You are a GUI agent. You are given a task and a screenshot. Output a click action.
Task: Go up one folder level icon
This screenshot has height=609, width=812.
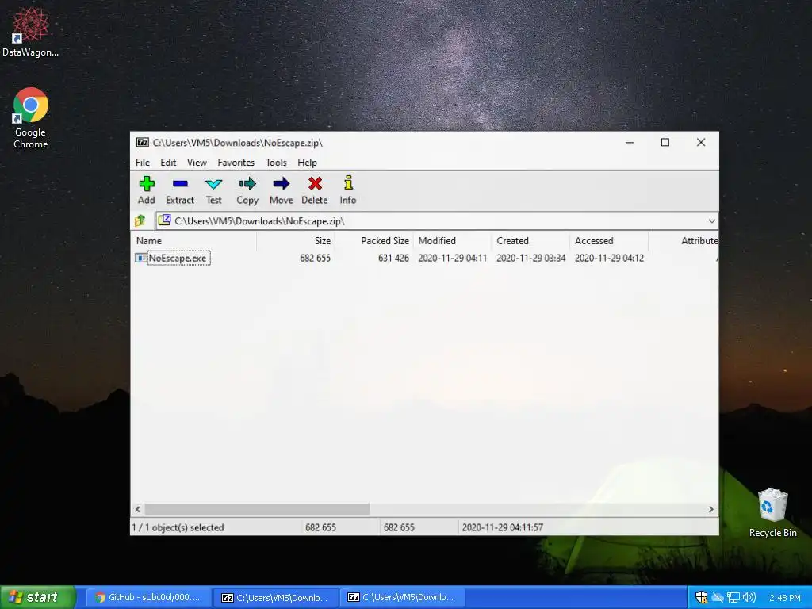tap(140, 221)
